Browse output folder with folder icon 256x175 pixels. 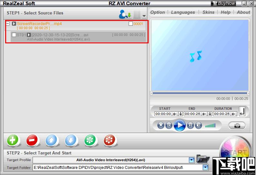tap(202, 159)
